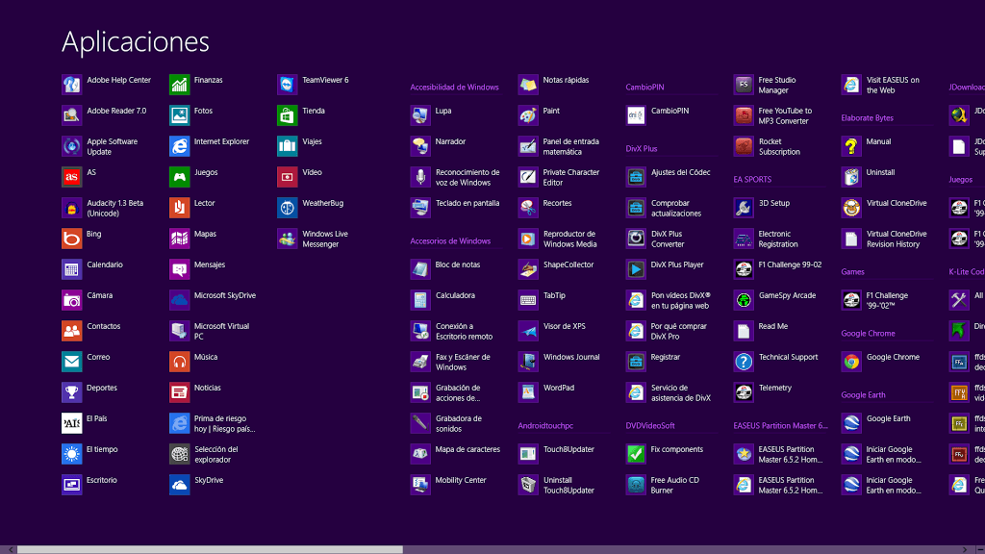985x554 pixels.
Task: Select the Accesorios de Windows group header
Action: [x=450, y=241]
